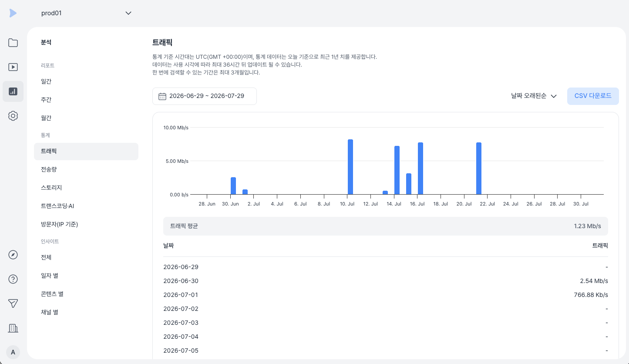The height and width of the screenshot is (364, 629).
Task: Open the 일자 별 insight page
Action: point(86,276)
